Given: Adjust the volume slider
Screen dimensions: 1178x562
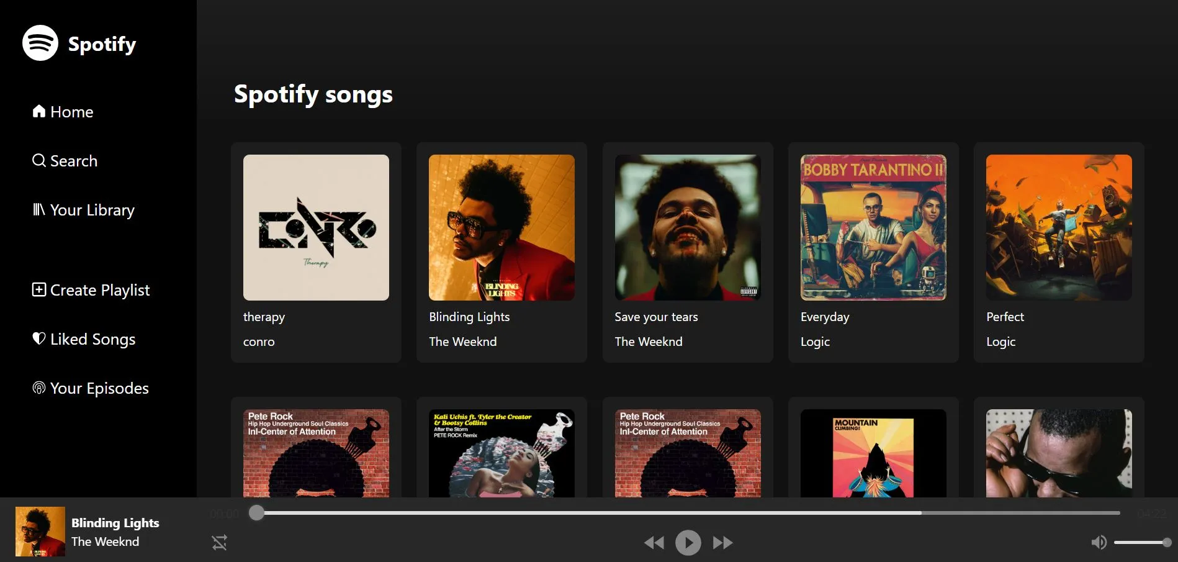Looking at the screenshot, I should [1142, 543].
